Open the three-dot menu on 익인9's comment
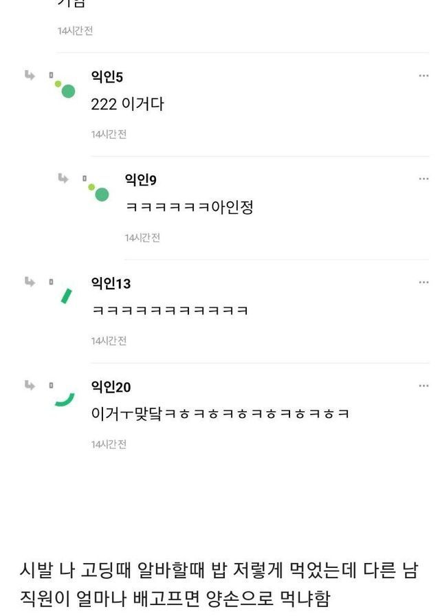Viewport: 440px width, 616px height. click(x=423, y=179)
